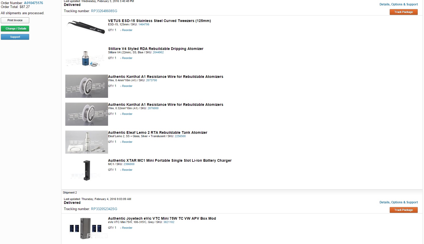This screenshot has height=244, width=424.
Task: View Stillare V4 RDA atomizer thumbnail
Action: tap(86, 58)
